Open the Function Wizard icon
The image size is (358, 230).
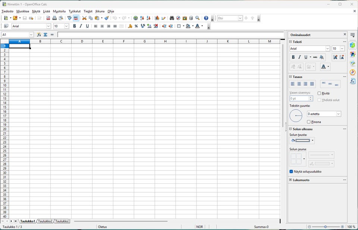[39, 35]
